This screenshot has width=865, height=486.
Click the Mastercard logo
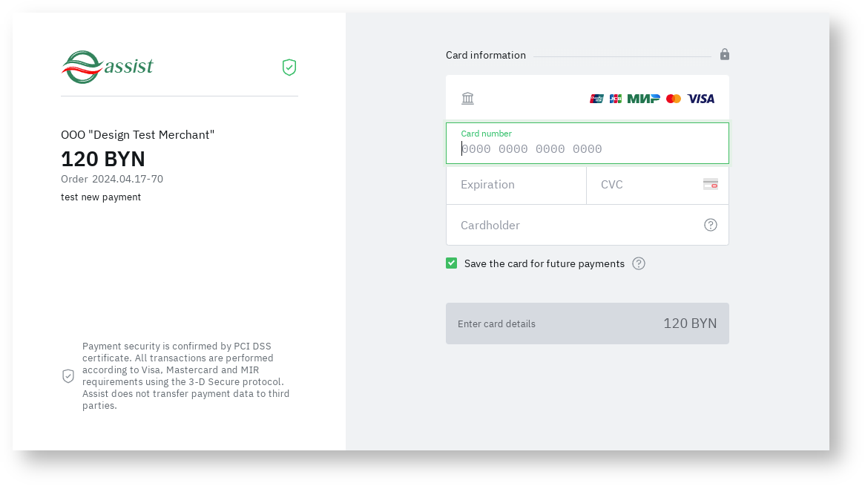(x=674, y=99)
